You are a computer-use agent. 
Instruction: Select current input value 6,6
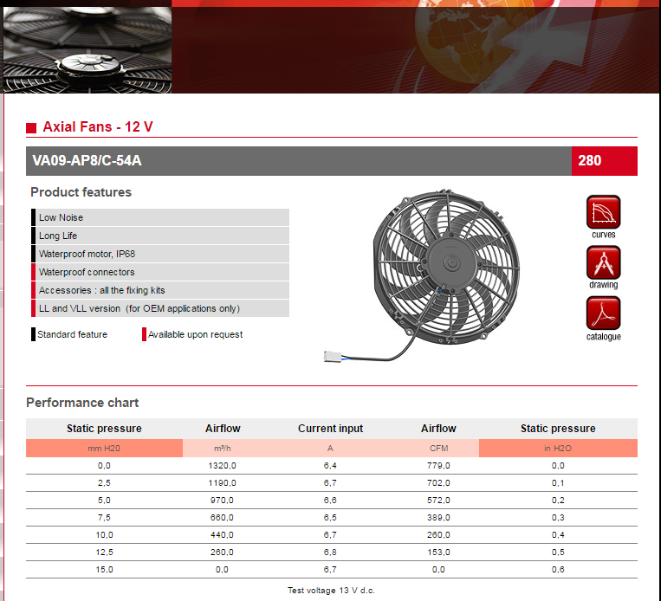coord(330,501)
